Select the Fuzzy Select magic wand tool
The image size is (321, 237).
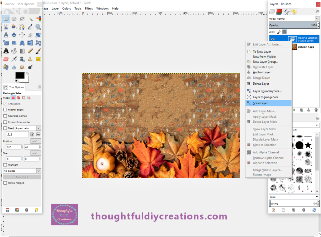[x=30, y=19]
